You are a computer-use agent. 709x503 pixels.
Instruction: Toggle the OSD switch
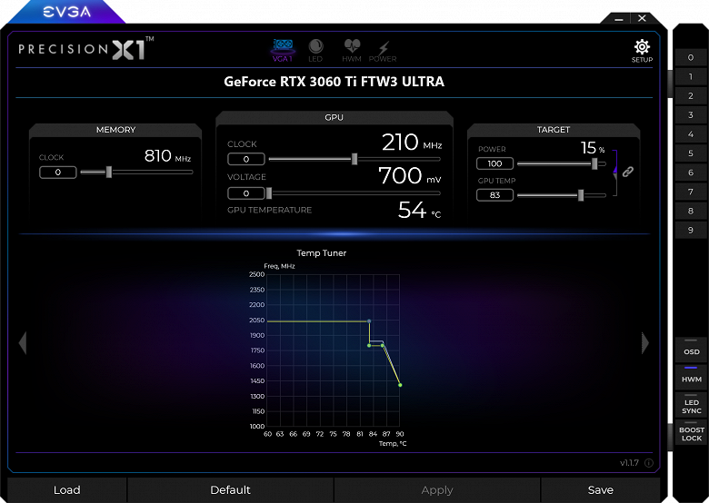[692, 348]
